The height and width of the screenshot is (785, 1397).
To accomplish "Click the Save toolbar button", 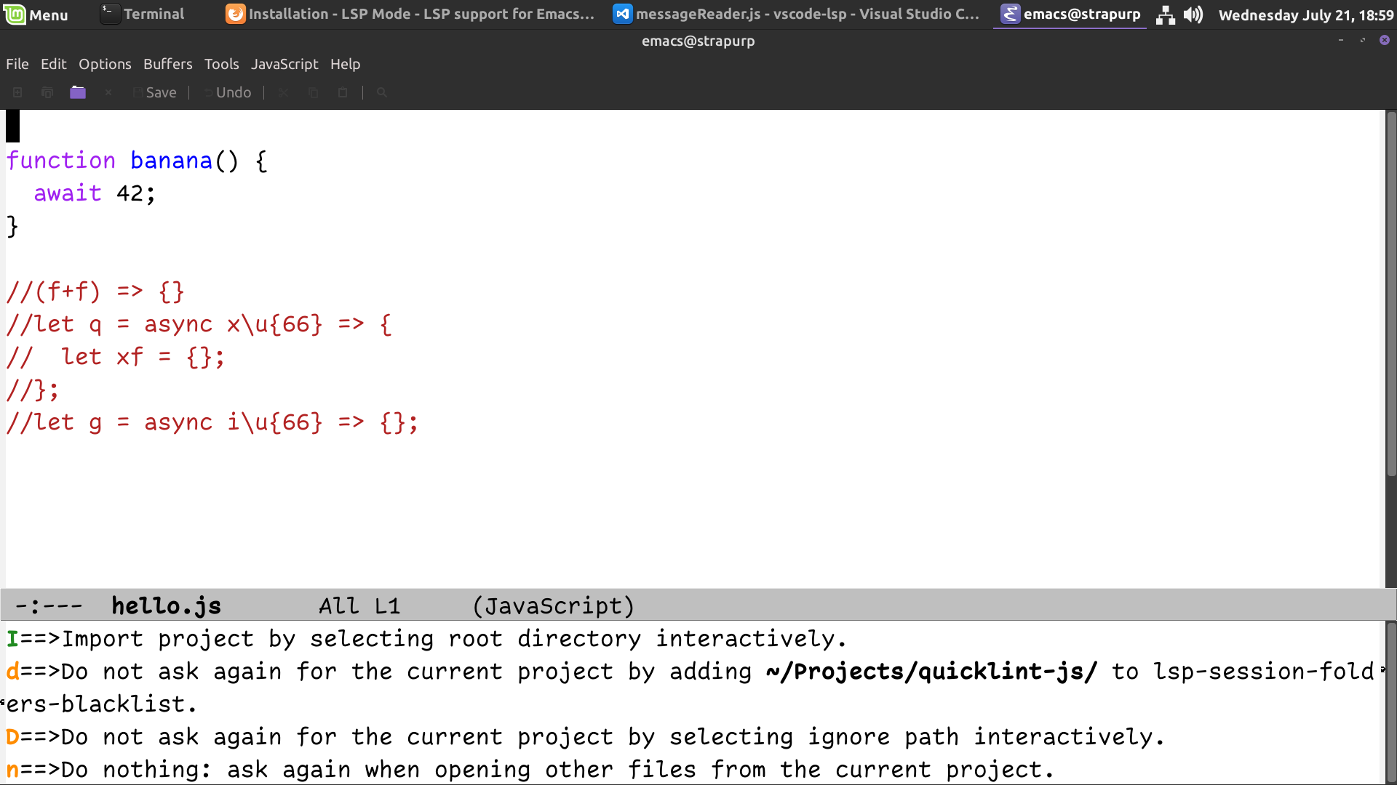I will pyautogui.click(x=154, y=92).
